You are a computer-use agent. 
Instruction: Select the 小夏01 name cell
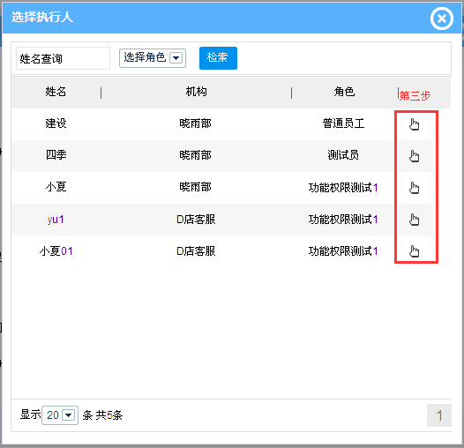56,251
